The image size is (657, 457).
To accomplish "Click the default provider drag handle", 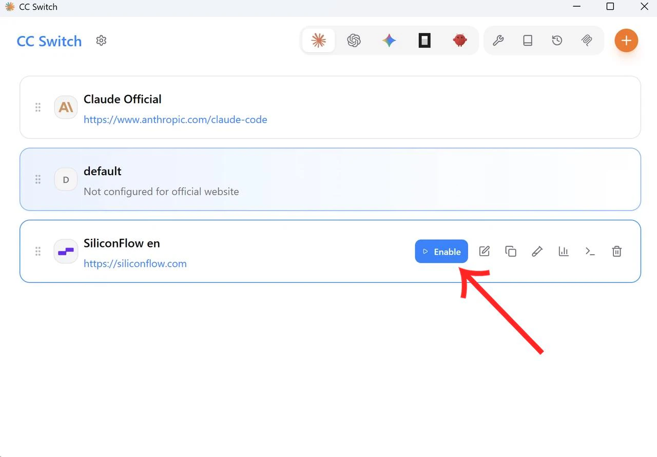I will point(38,179).
